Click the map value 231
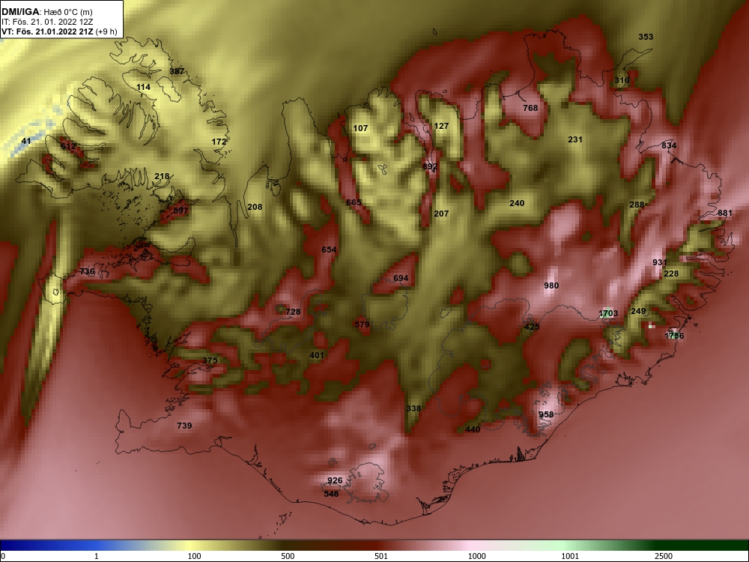The image size is (749, 562). [575, 139]
